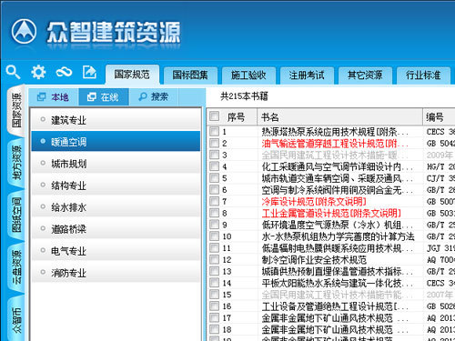This screenshot has width=455, height=341.
Task: Select the 道路桥梁 category
Action: [x=116, y=229]
